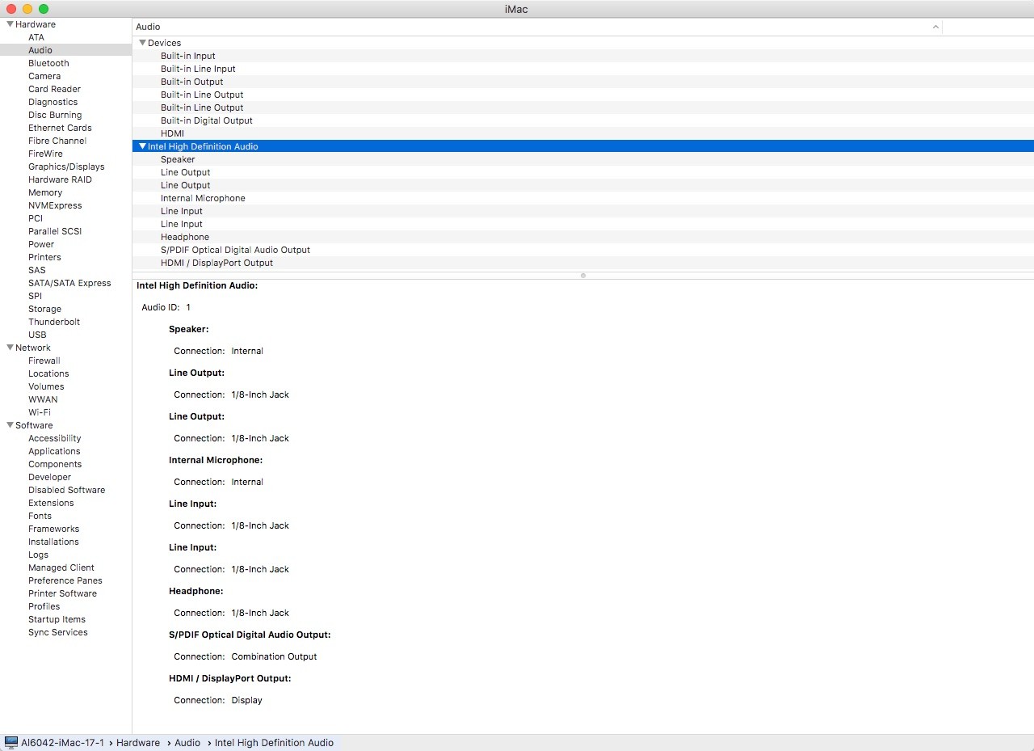Select Profiles in the sidebar
Screen dimensions: 1034x751
click(44, 606)
